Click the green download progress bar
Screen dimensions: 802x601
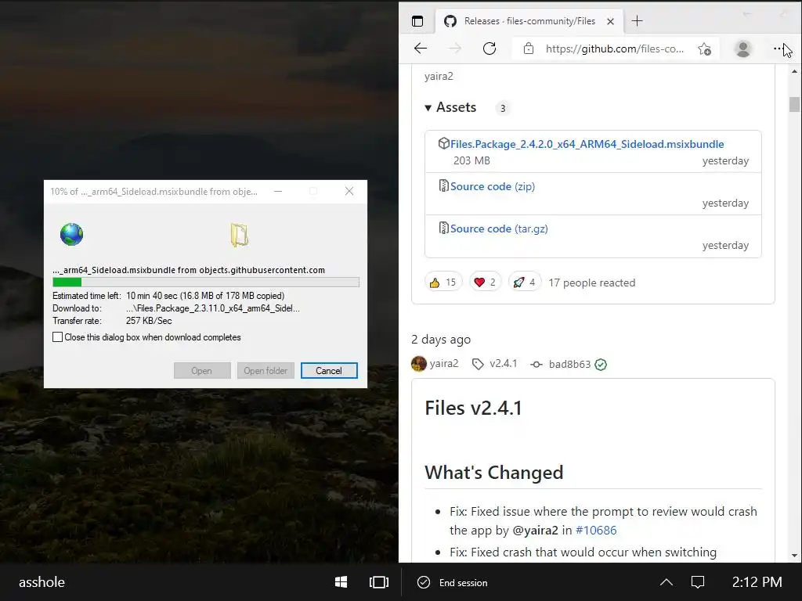(206, 282)
